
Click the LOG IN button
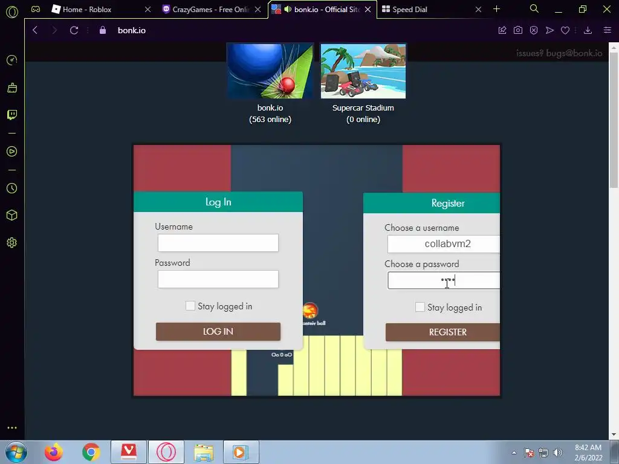218,332
